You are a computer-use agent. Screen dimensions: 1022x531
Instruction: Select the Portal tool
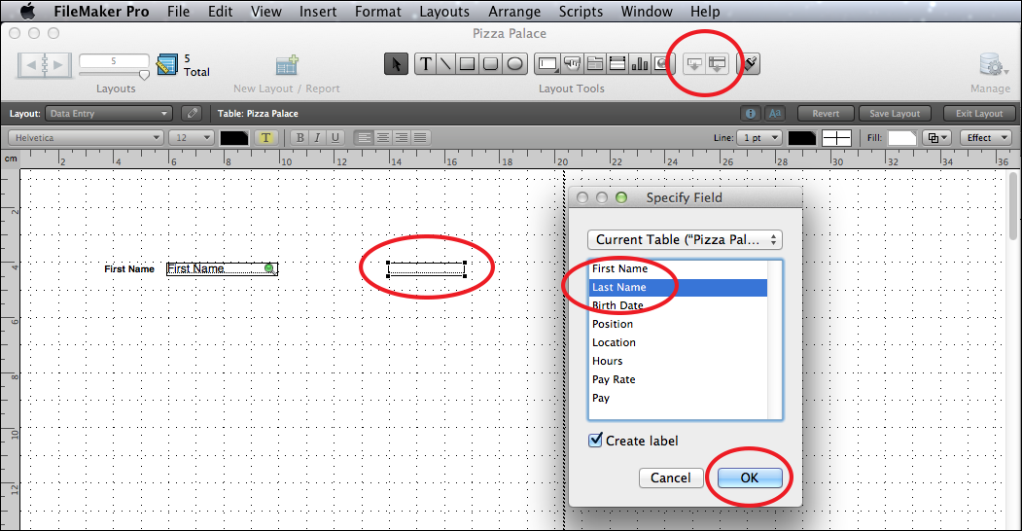(x=617, y=64)
